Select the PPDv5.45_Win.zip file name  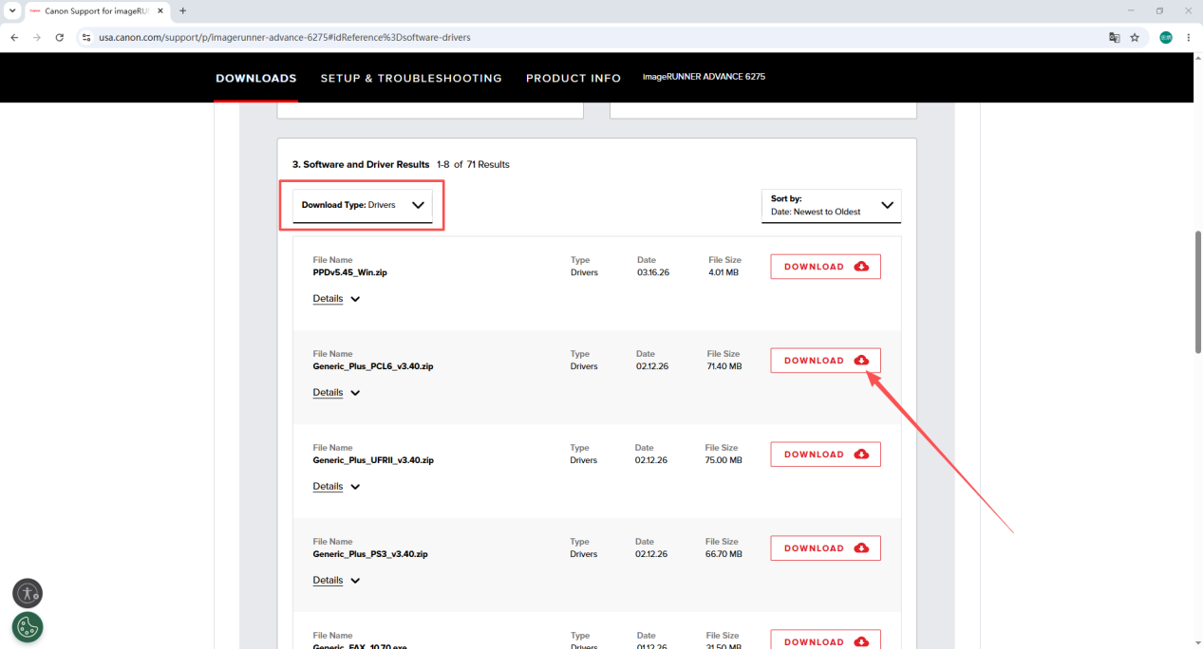[x=349, y=272]
